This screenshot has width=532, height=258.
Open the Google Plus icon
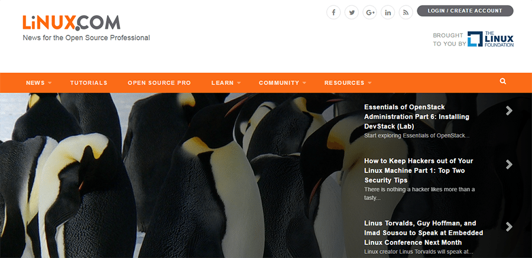pyautogui.click(x=370, y=12)
